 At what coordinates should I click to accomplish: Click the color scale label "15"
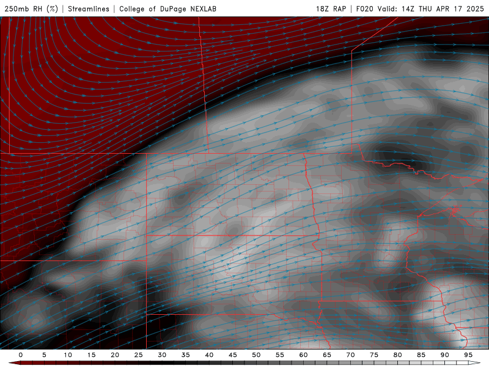(x=91, y=355)
